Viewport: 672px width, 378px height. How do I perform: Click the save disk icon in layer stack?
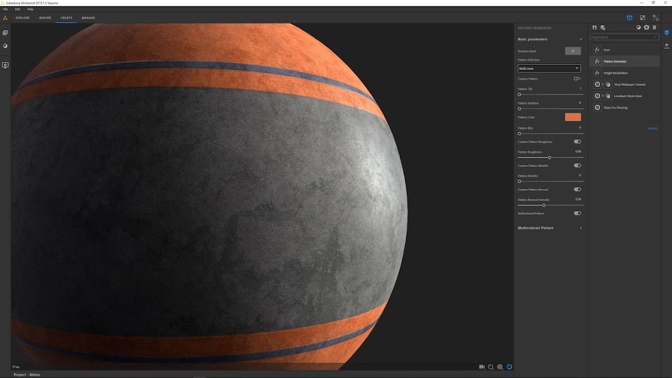[x=595, y=28]
